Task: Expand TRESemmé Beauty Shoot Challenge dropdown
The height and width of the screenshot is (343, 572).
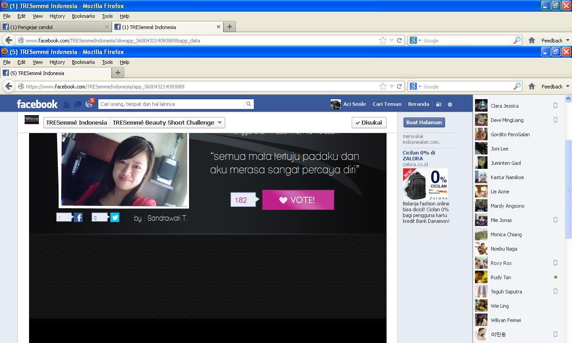Action: pos(168,122)
